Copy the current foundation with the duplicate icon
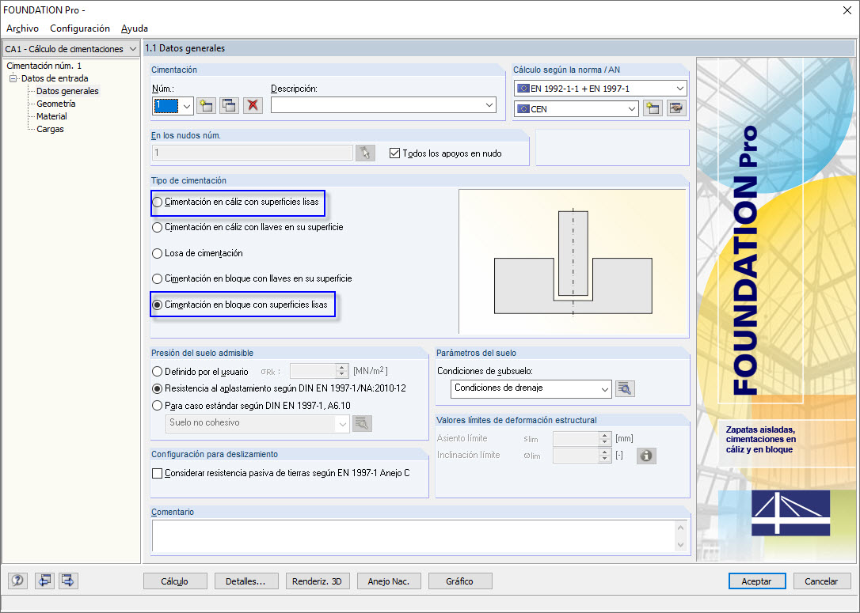Screen dimensions: 860x613 point(230,106)
